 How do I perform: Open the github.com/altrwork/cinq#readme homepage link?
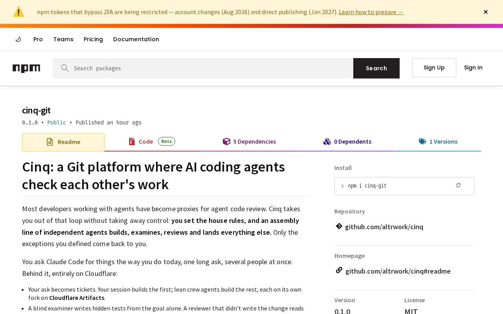(398, 271)
